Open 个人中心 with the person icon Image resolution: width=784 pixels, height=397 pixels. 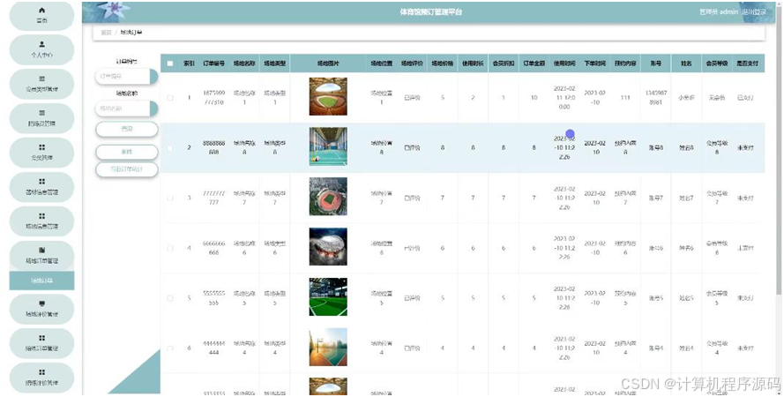point(42,49)
